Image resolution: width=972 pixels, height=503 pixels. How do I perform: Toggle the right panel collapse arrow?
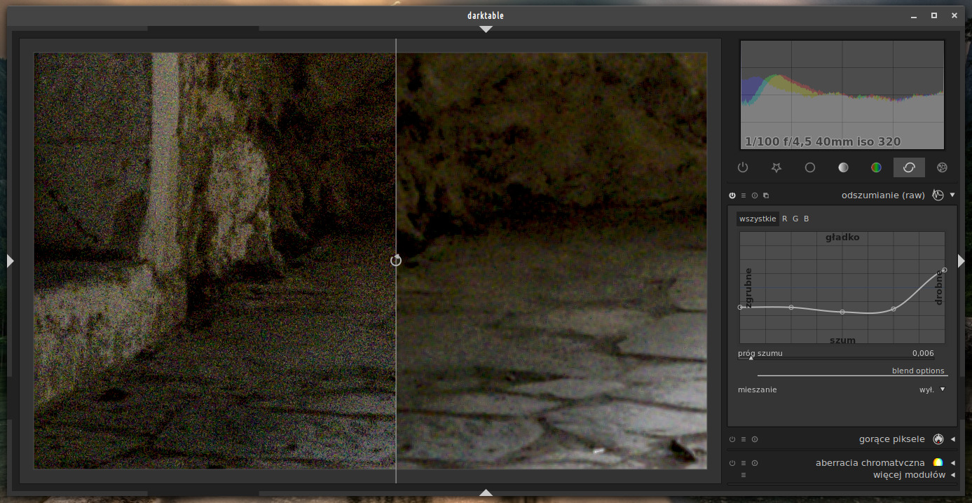[961, 261]
